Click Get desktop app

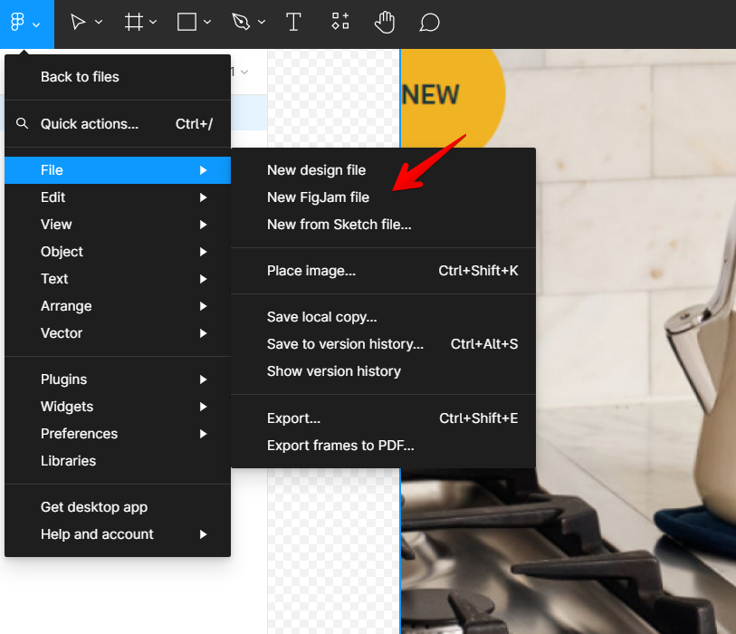[x=94, y=507]
